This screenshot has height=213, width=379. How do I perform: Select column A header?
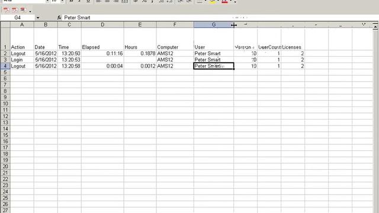click(22, 25)
